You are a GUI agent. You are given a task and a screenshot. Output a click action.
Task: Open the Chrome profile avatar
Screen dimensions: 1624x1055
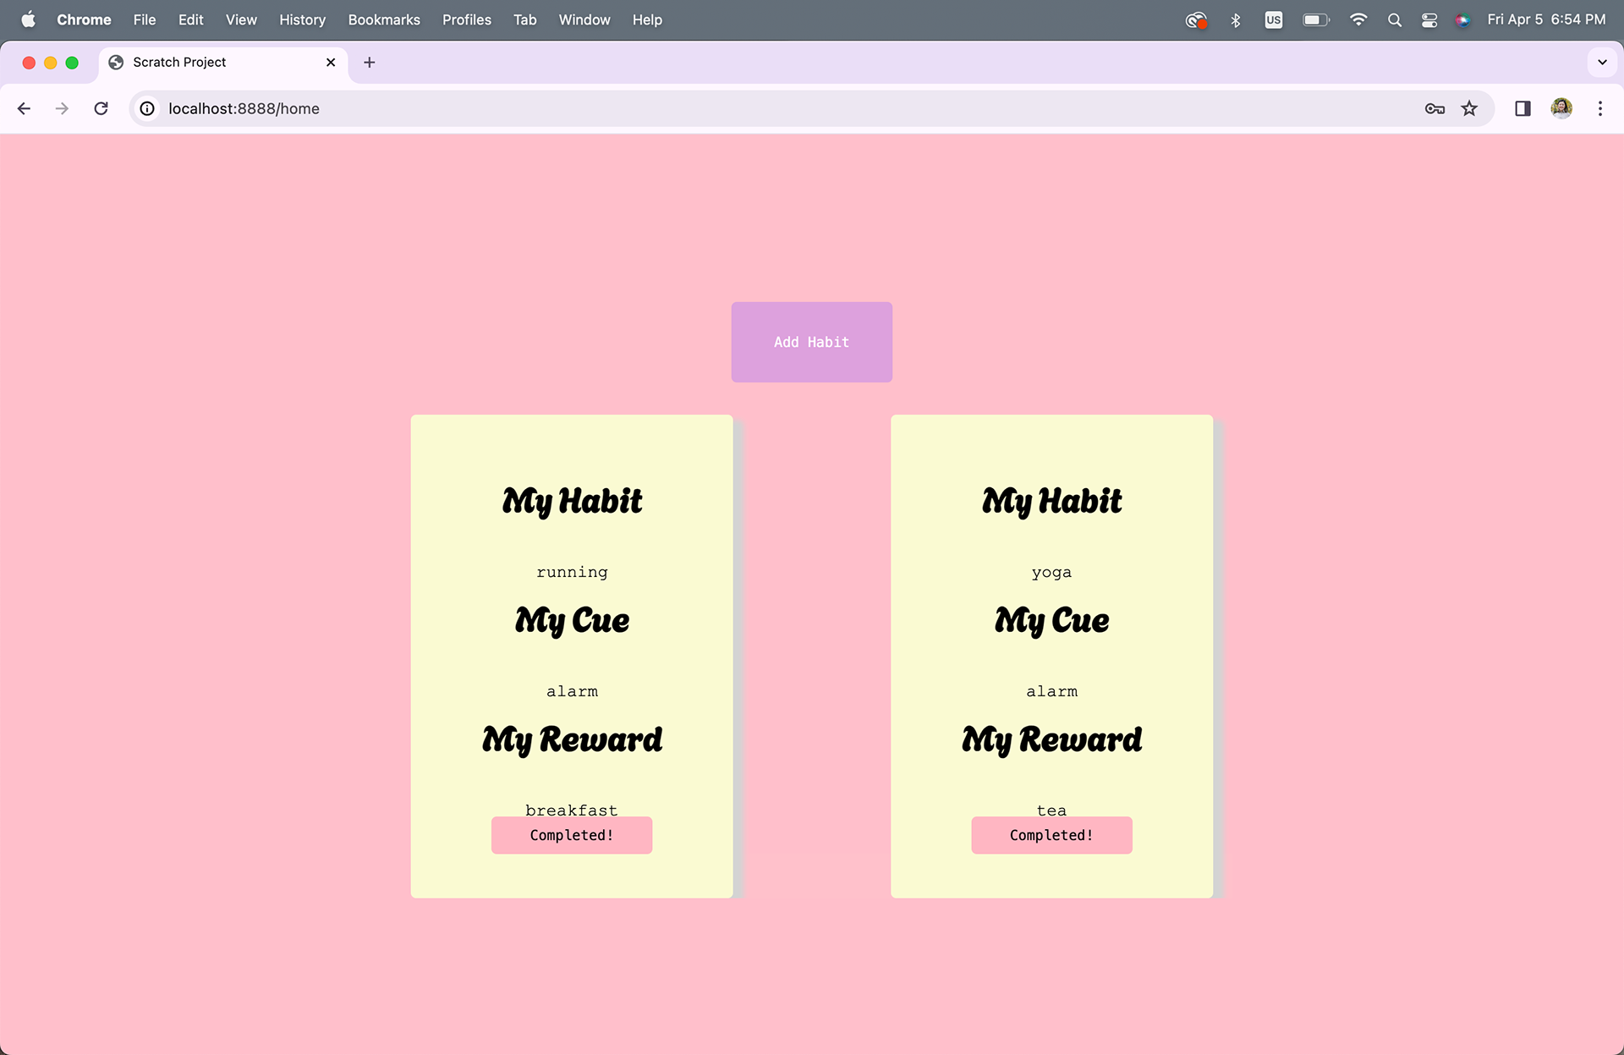click(1561, 108)
